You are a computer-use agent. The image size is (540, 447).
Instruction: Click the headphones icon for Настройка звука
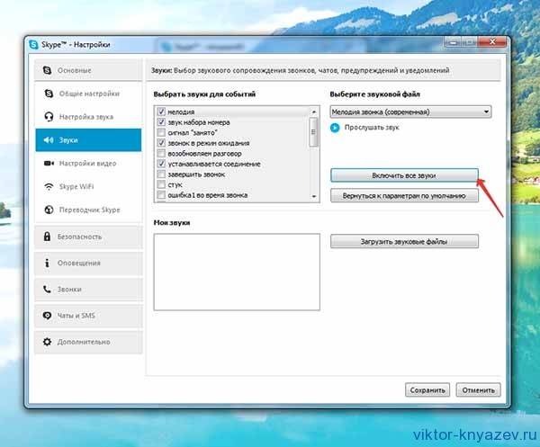click(x=48, y=117)
